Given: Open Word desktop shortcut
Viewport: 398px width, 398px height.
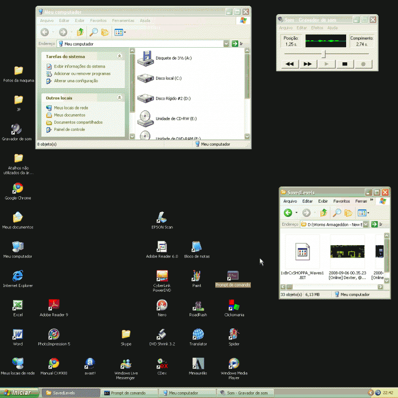Looking at the screenshot, I should coord(18,337).
